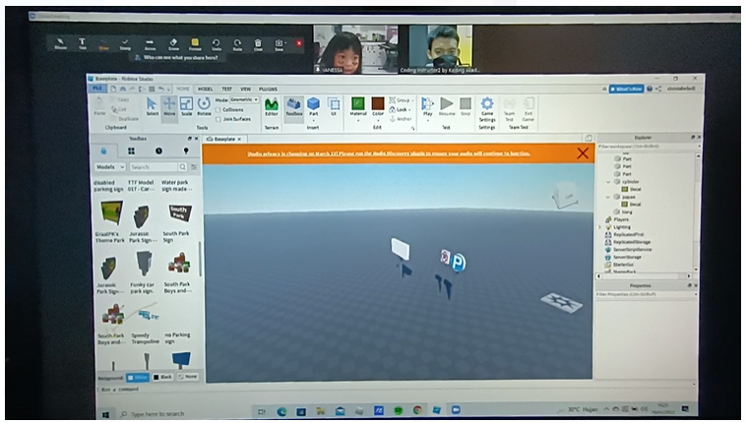
Task: Dismiss the orange banner with X
Action: 583,153
